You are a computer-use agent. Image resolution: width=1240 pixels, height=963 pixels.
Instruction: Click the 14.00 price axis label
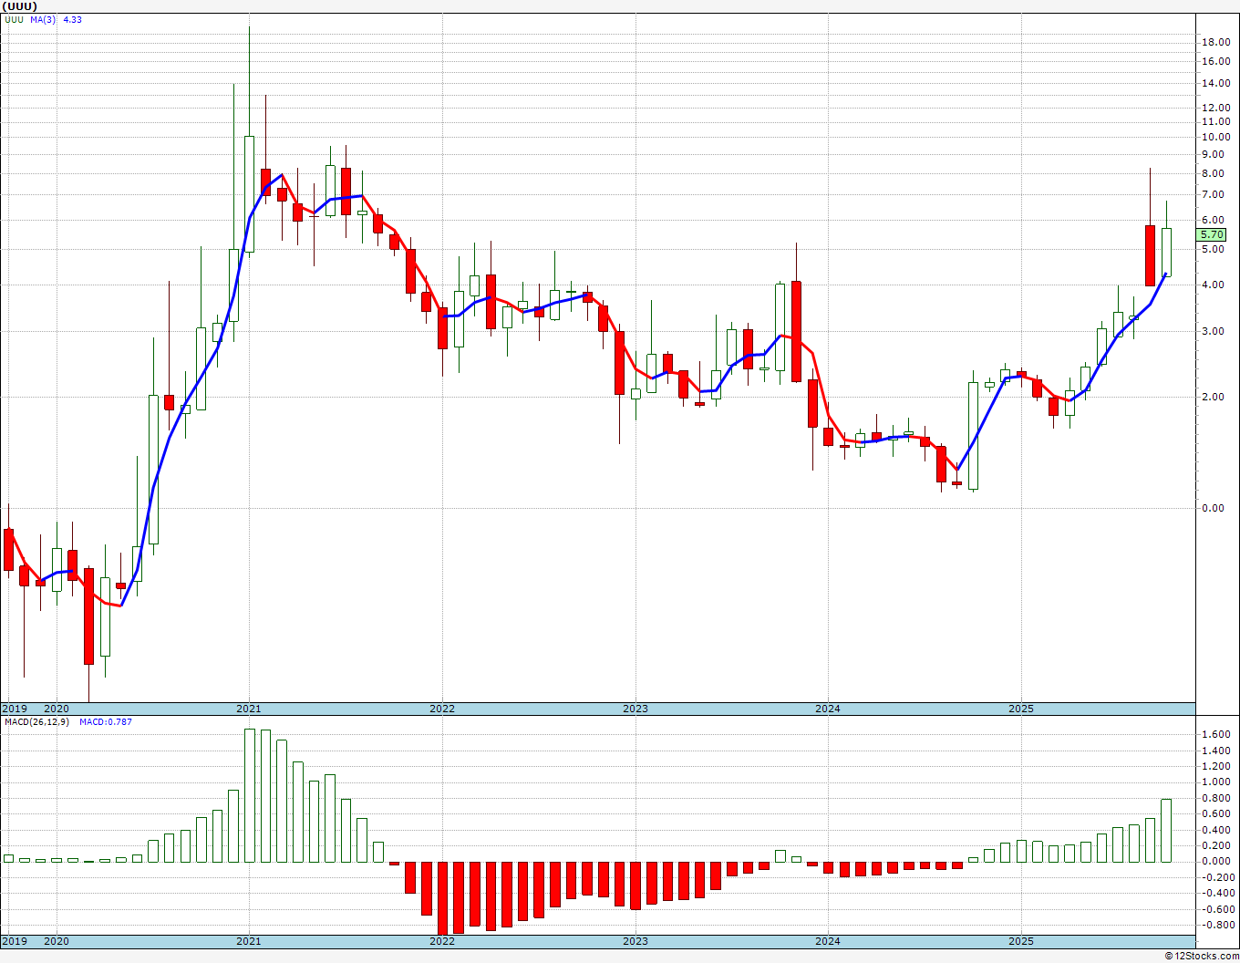1214,84
